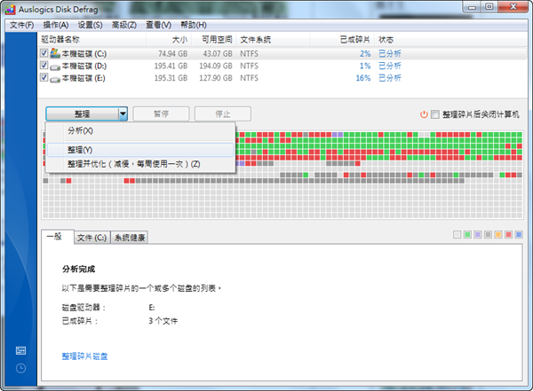This screenshot has height=391, width=533.
Task: Click the 2% fragmentation value
Action: pyautogui.click(x=365, y=53)
